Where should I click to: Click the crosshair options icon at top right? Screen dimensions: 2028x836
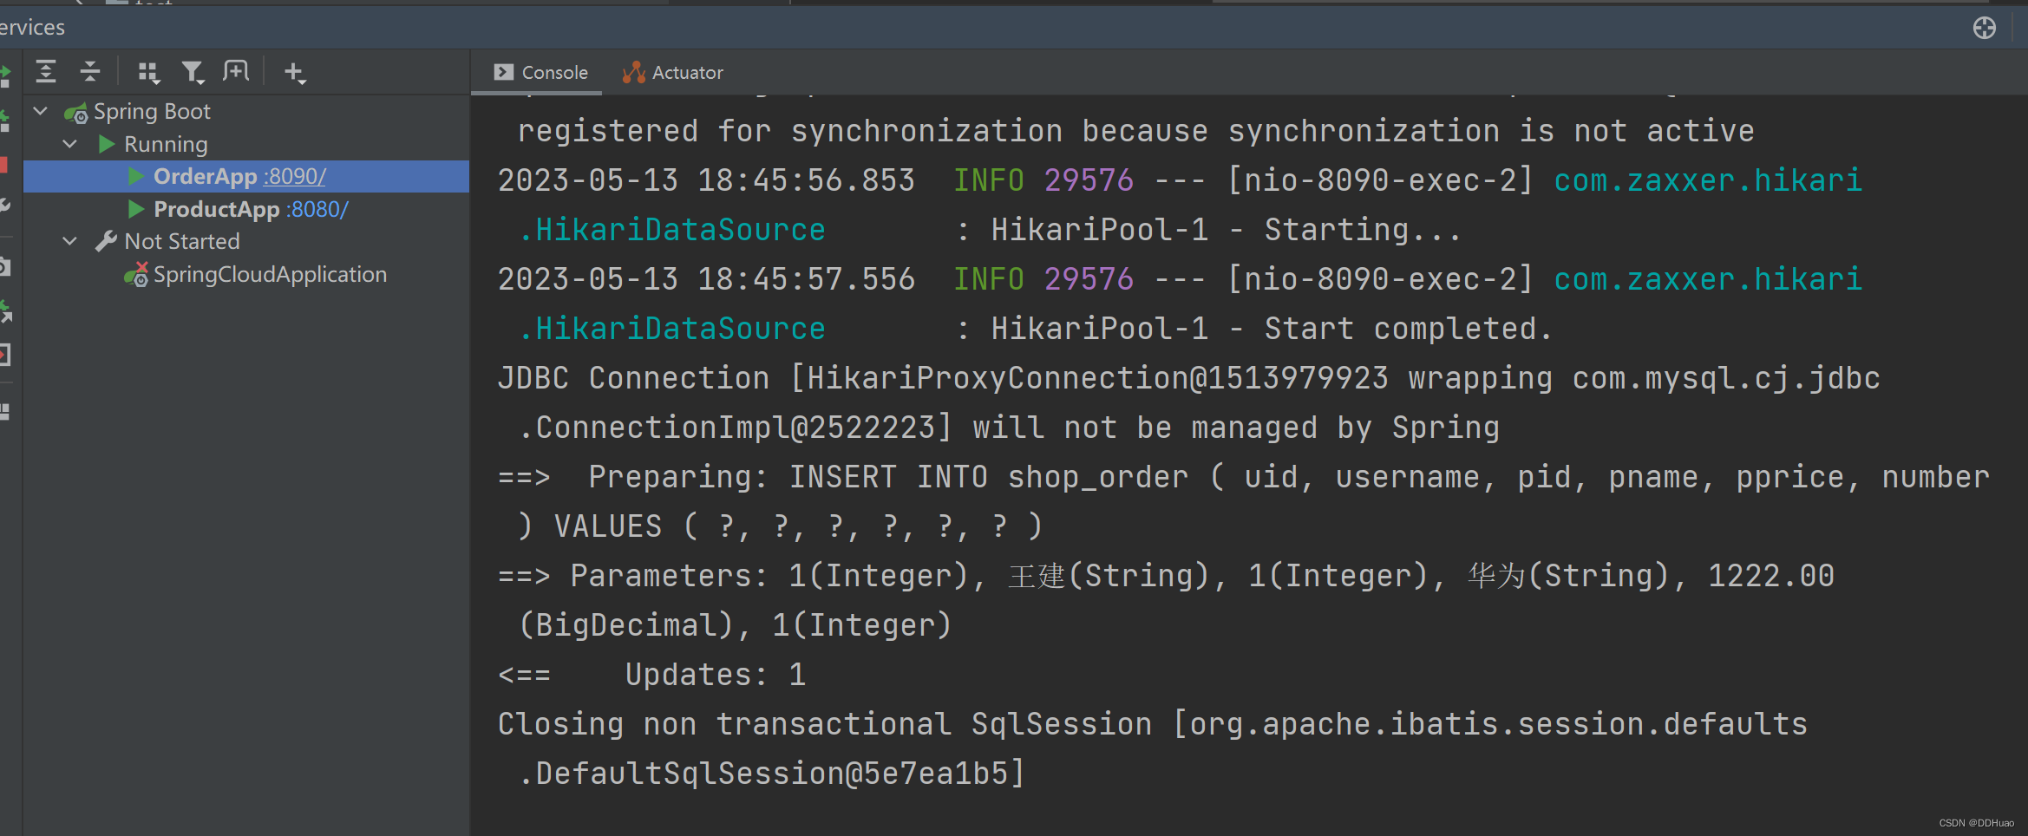tap(1985, 28)
